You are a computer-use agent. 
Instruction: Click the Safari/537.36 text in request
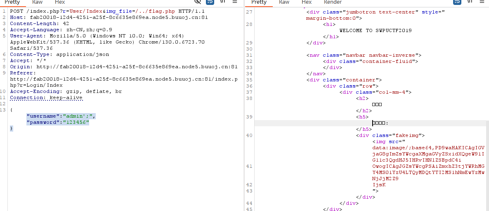[31, 48]
